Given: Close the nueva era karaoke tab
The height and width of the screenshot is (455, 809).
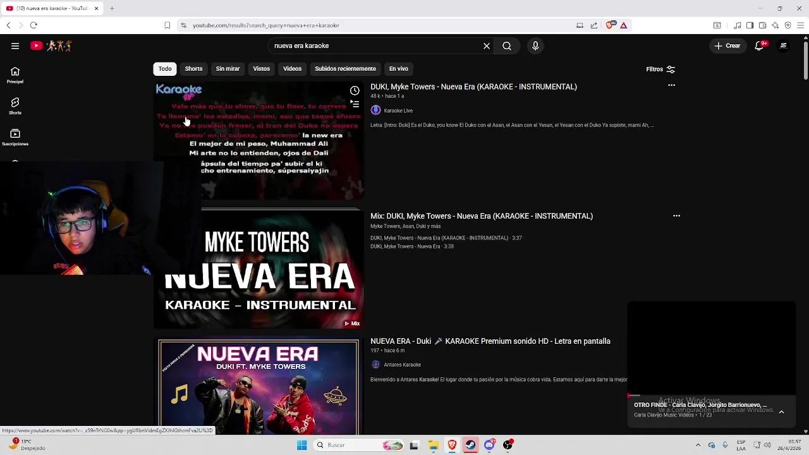Looking at the screenshot, I should (x=97, y=8).
